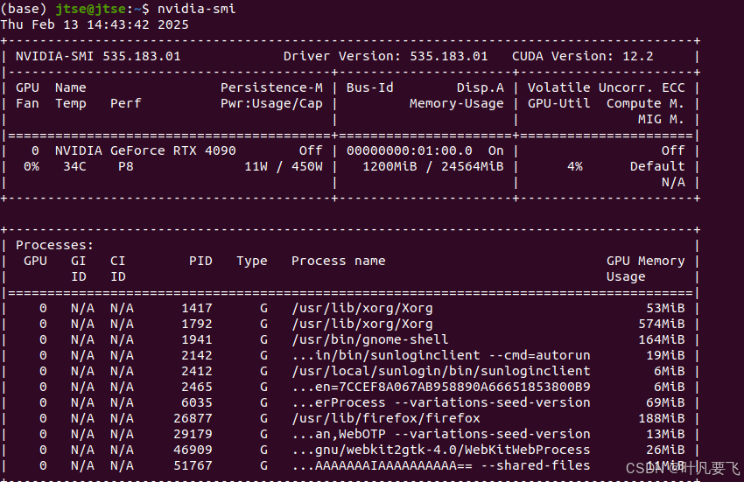This screenshot has width=744, height=482.
Task: Click PID 6035 in the process table
Action: [x=196, y=402]
